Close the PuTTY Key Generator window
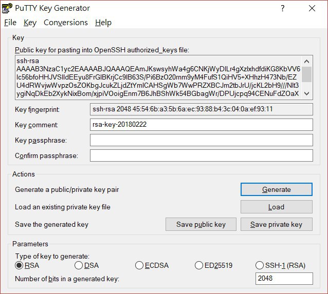This screenshot has height=294, width=328. tap(312, 8)
